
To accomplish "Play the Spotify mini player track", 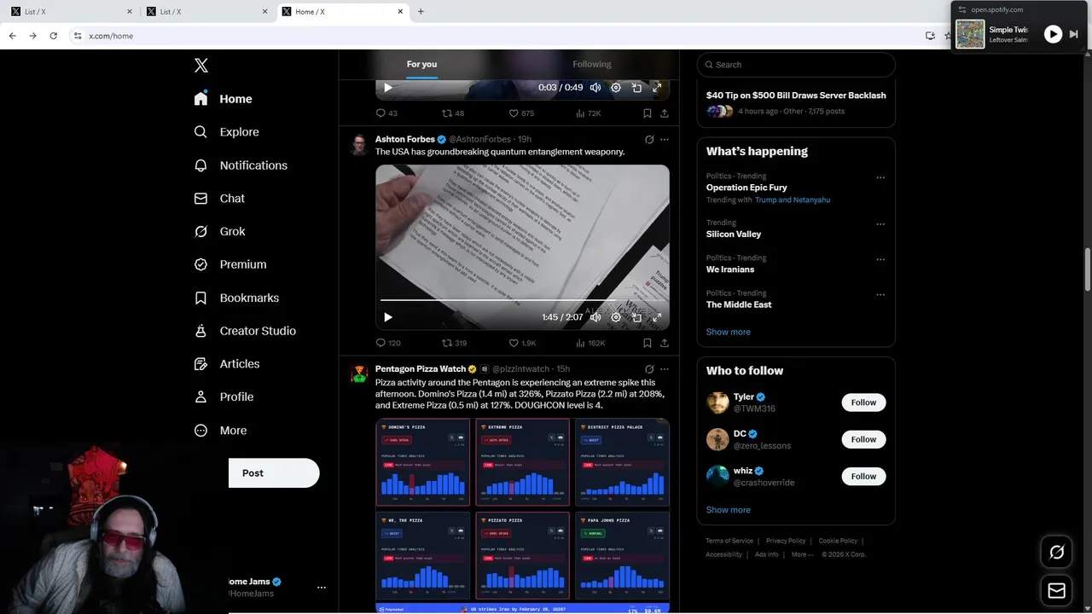I will click(x=1053, y=34).
